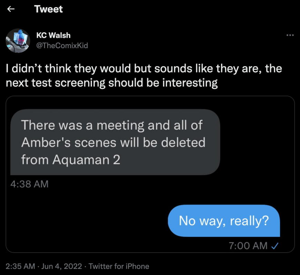Click KC Walsh's profile avatar
300x275 pixels.
[18, 40]
